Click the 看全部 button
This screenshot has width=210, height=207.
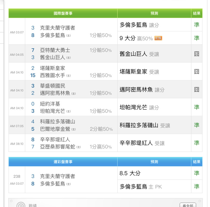pyautogui.click(x=188, y=205)
